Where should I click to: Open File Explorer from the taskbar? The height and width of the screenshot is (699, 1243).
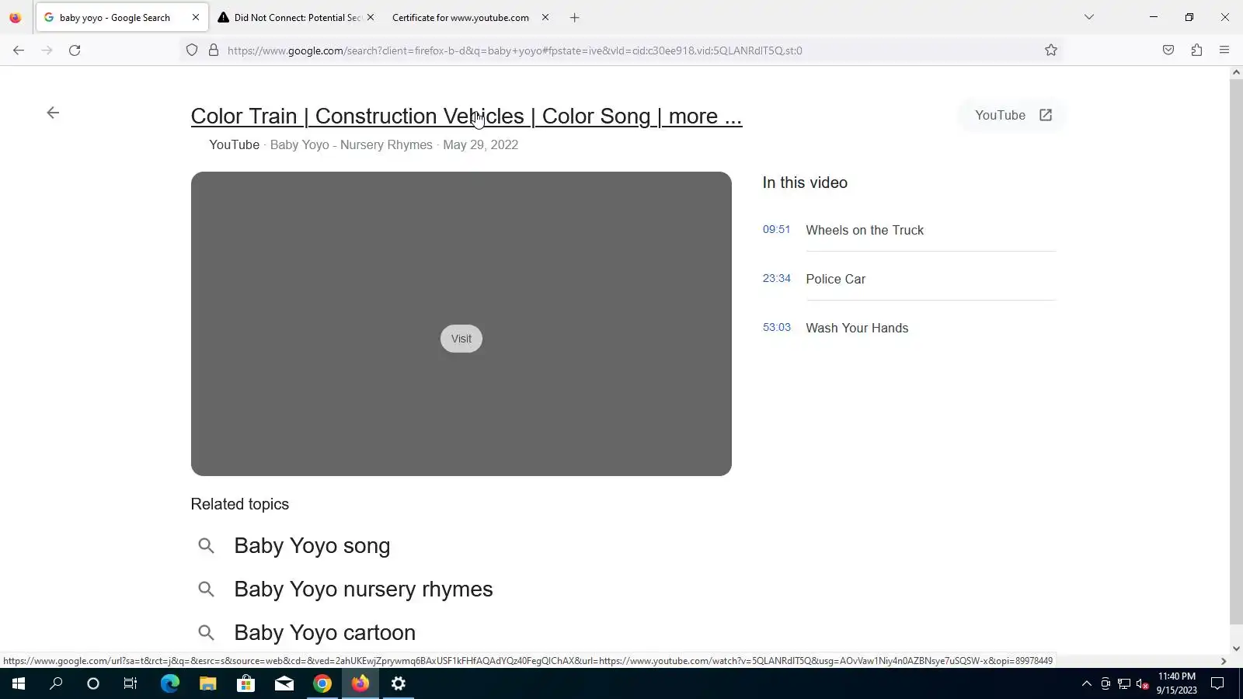[x=207, y=683]
